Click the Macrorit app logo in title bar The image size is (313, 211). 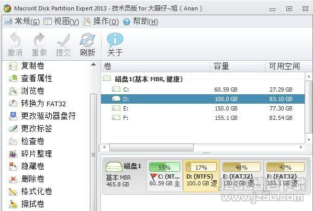coord(7,8)
